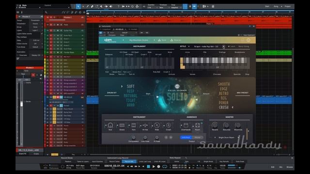Viewport: 310px width, 174px height.
Task: Open the Project page button at top right
Action: tap(288, 6)
